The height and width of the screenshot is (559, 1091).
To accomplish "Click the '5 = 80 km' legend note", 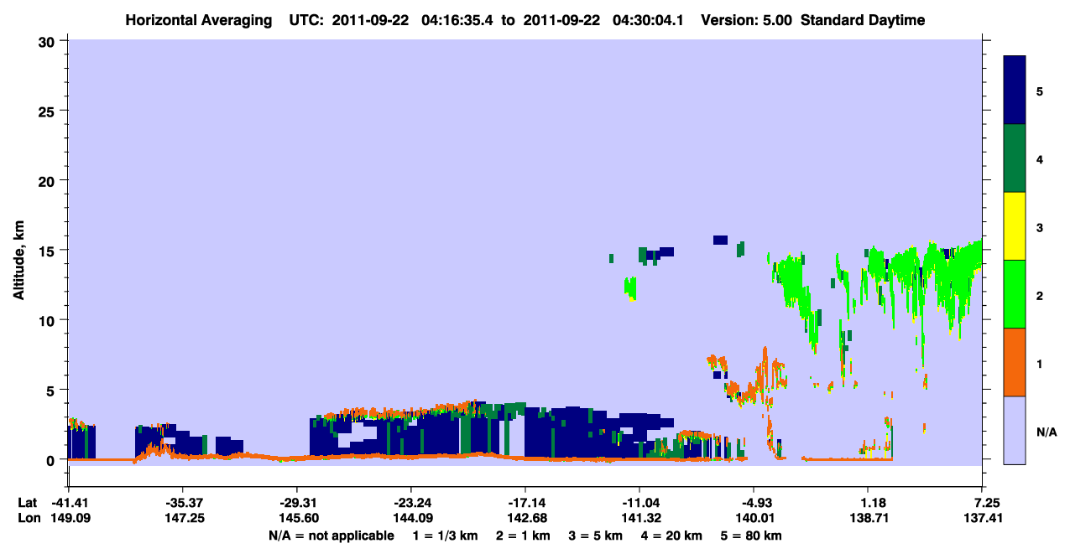I will tap(753, 536).
